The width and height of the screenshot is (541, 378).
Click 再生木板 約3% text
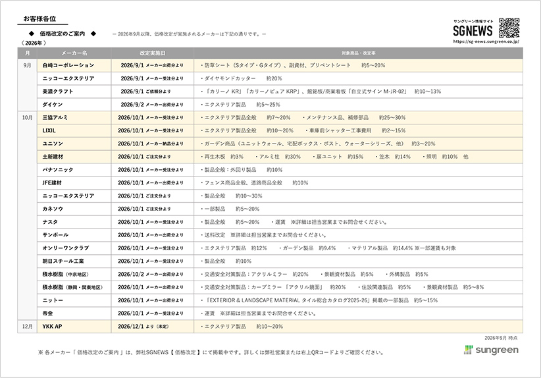tap(222, 157)
